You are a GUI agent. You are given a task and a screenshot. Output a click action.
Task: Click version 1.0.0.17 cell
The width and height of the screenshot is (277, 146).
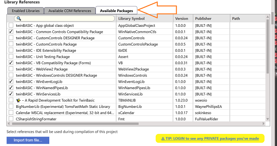[x=183, y=113]
